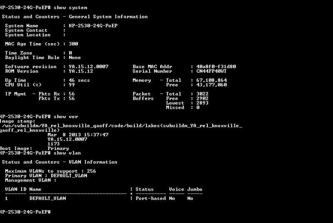Click the 'Jumbo' column header
Image resolution: width=333 pixels, height=223 pixels.
(x=195, y=189)
